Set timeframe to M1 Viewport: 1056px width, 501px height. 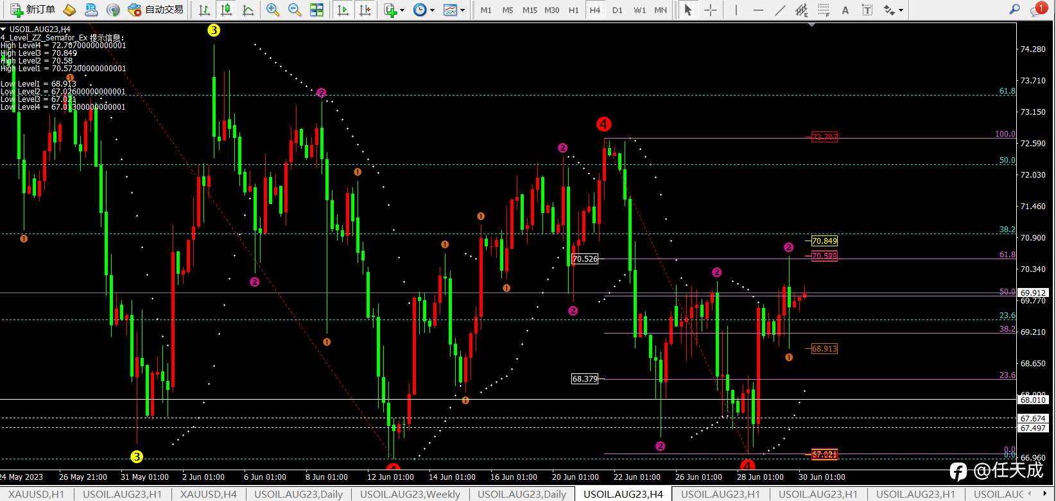click(486, 10)
